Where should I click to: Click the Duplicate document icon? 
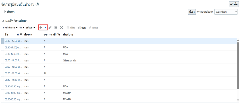pyautogui.click(x=56, y=28)
